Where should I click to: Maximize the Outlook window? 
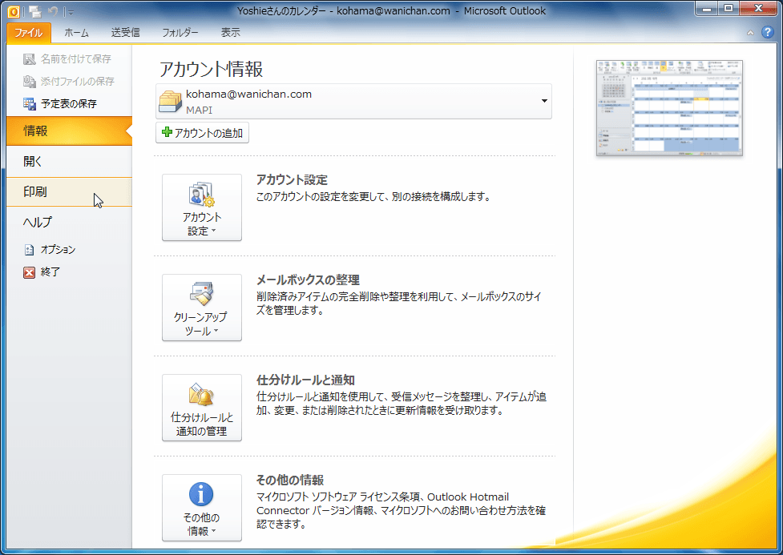point(729,9)
